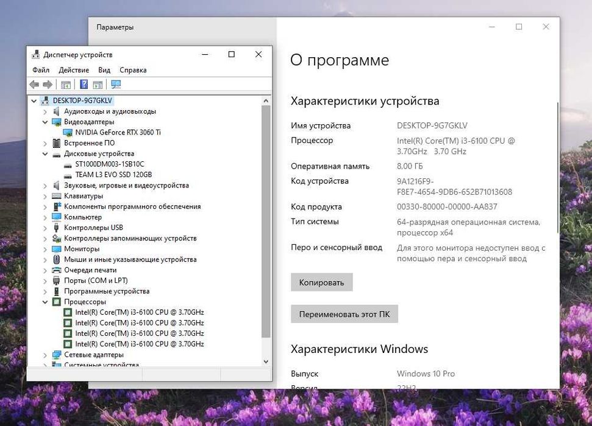Viewport: 592px width, 426px height.
Task: Click the DESKTOP-9G7GKLV computer icon in tree
Action: pos(45,100)
